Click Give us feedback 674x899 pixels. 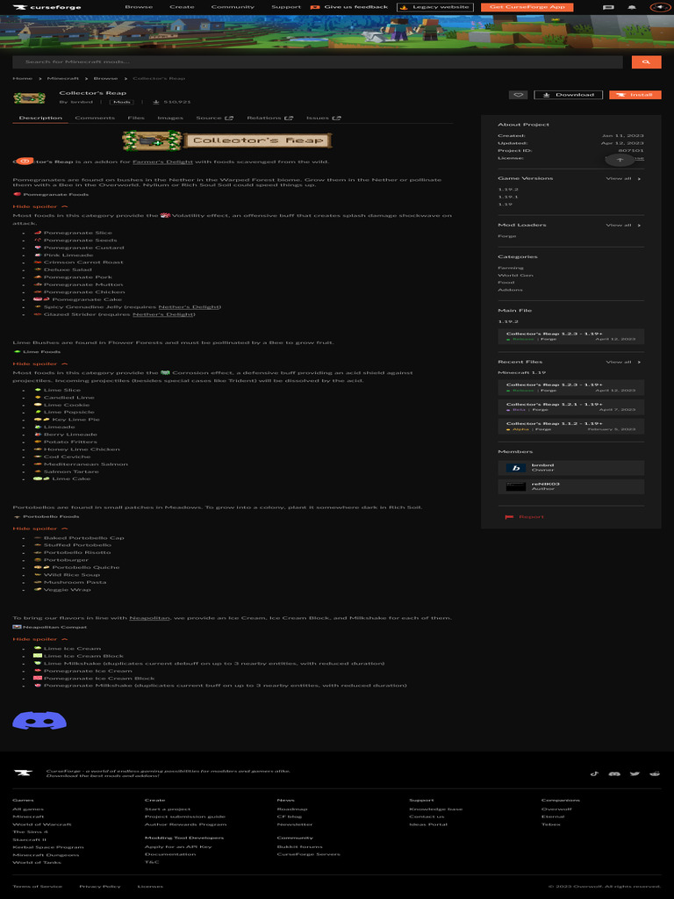pos(349,7)
